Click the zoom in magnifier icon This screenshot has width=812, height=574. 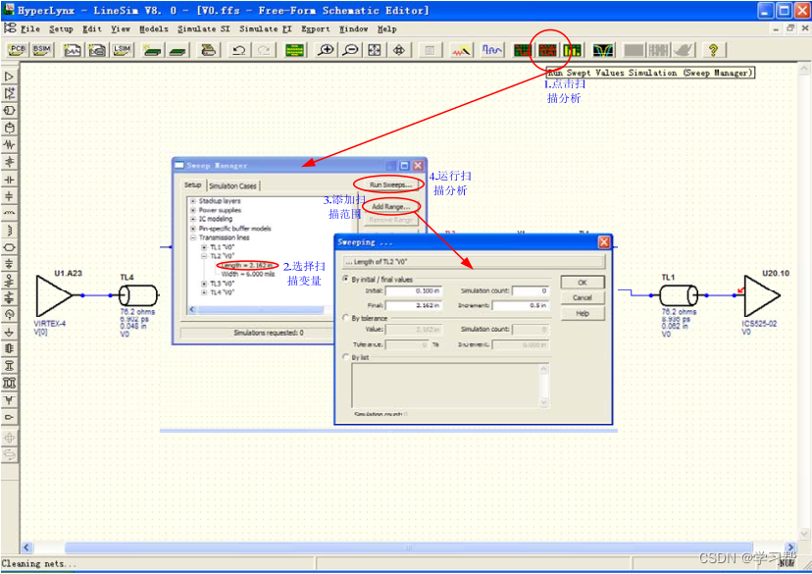click(327, 50)
